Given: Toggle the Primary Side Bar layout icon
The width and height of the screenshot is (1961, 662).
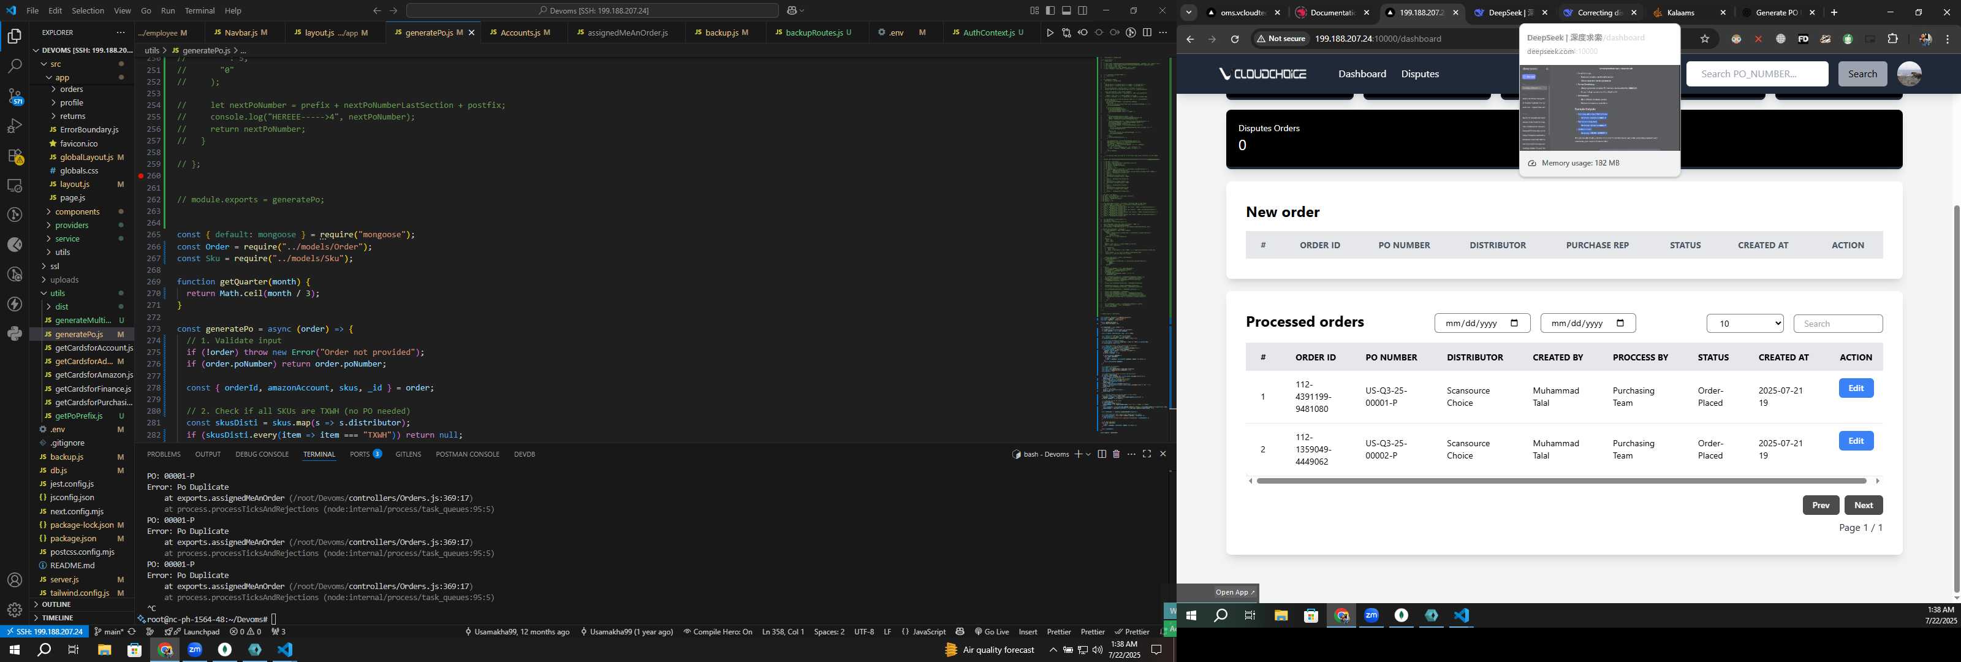Looking at the screenshot, I should (1050, 10).
